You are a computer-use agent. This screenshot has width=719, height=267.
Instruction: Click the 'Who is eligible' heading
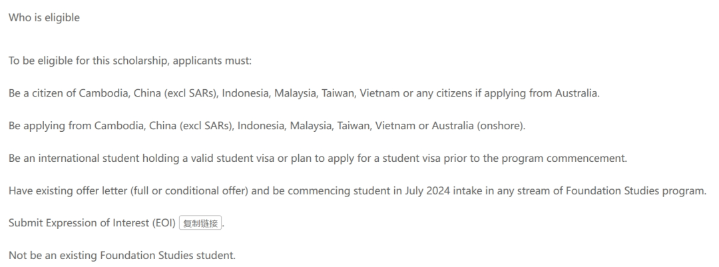[44, 17]
